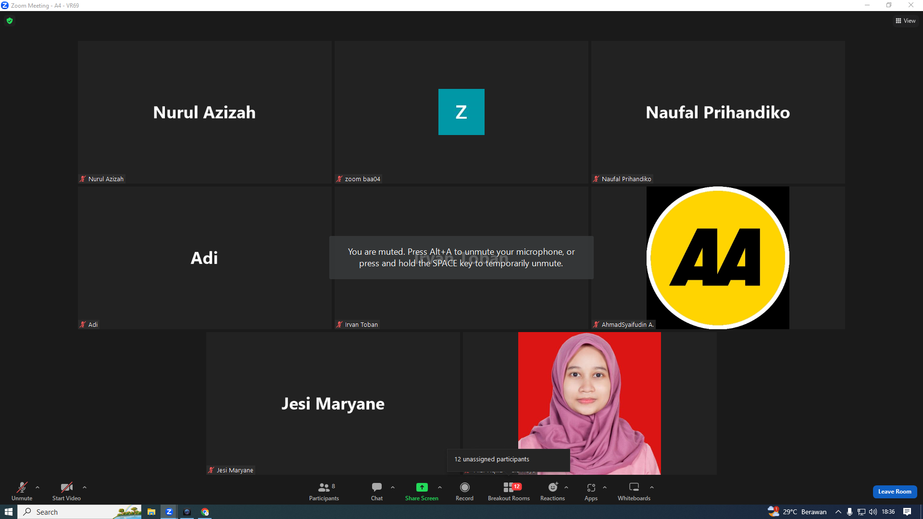
Task: Show hidden system tray icons
Action: click(x=838, y=512)
